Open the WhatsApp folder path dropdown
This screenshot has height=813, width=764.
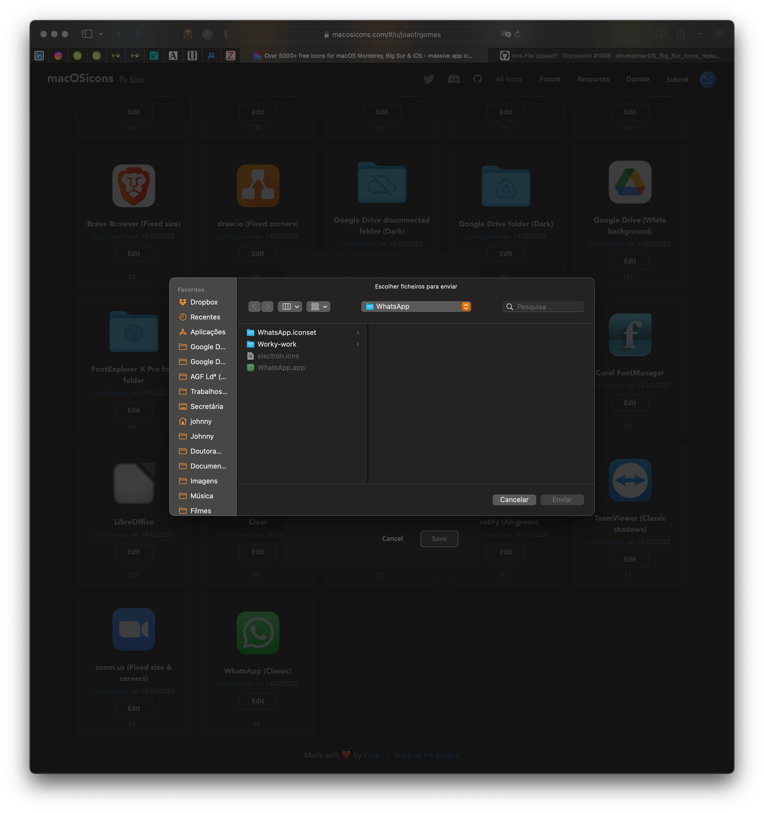tap(416, 306)
